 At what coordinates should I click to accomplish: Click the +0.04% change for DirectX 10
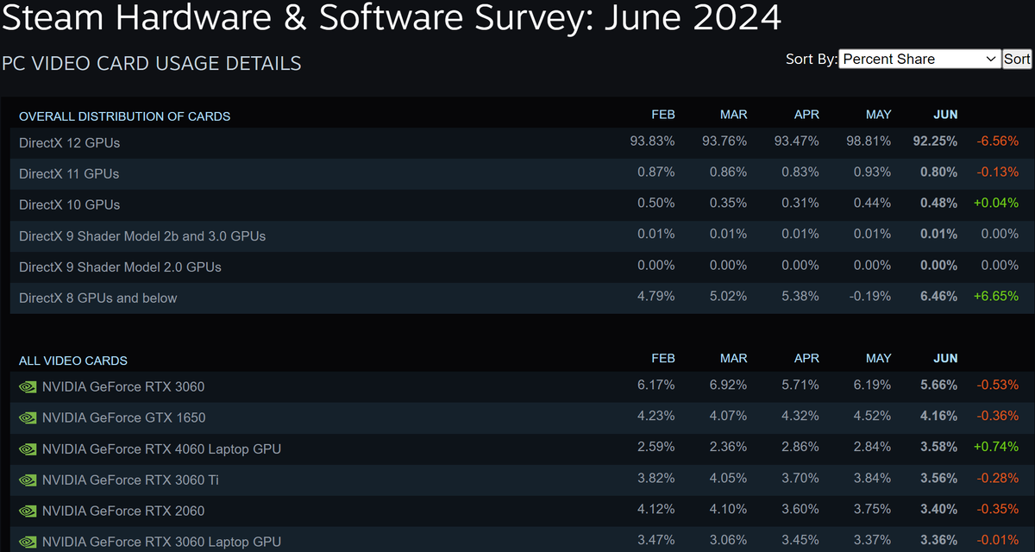click(996, 204)
